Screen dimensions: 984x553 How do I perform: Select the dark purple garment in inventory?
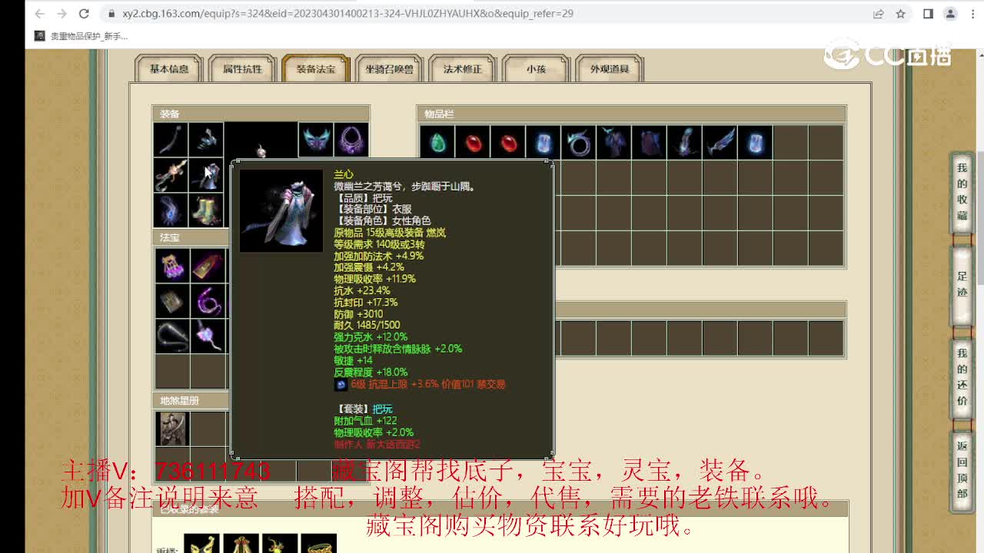pyautogui.click(x=650, y=142)
